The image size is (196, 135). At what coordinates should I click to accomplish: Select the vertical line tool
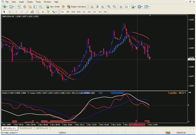pyautogui.click(x=16, y=12)
